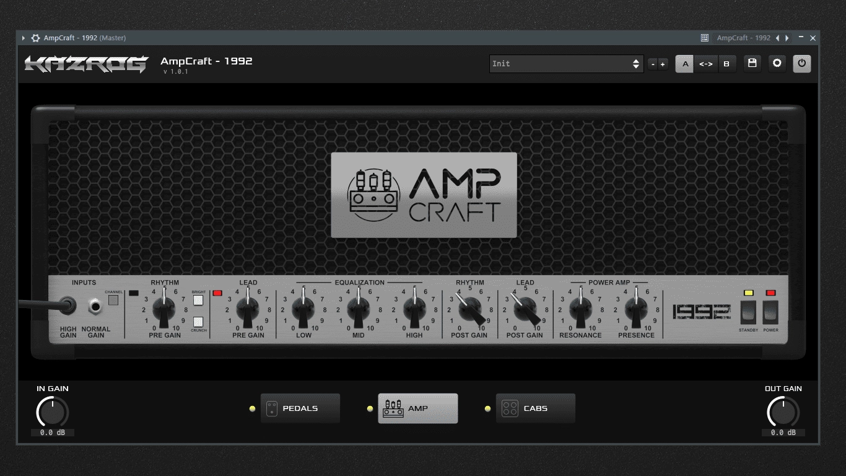Switch to the Cabs section
This screenshot has width=846, height=476.
coord(536,408)
